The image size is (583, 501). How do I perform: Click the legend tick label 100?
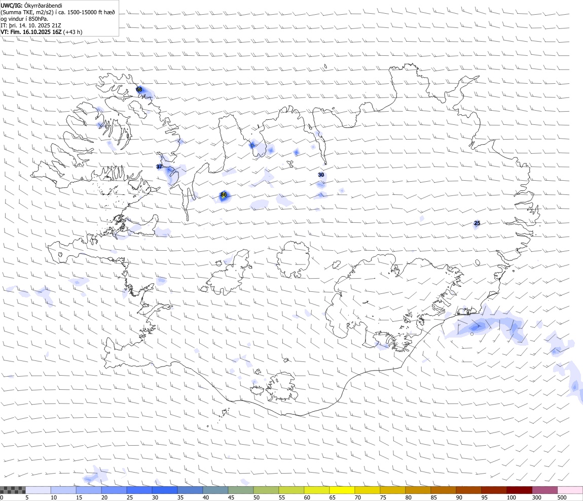click(511, 497)
